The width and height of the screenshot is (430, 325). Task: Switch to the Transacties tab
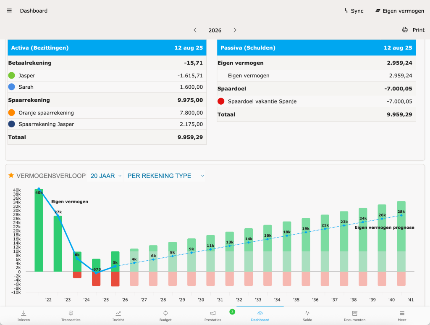tap(71, 316)
